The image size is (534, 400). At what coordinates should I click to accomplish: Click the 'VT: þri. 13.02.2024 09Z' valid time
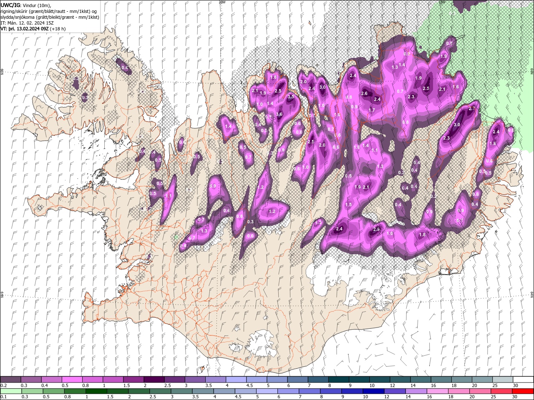(25, 29)
